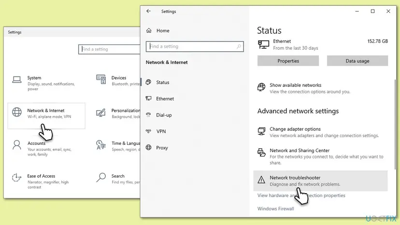Click the Time & Language icon
Screen dimensions: 400x225
(x=101, y=145)
